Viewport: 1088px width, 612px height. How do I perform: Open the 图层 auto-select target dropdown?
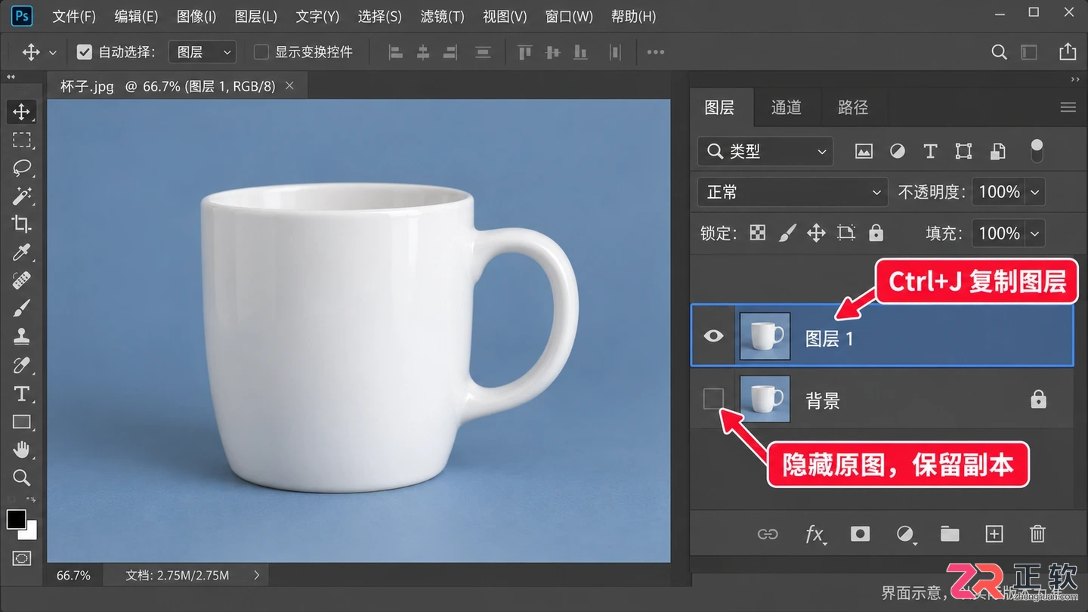(x=202, y=52)
